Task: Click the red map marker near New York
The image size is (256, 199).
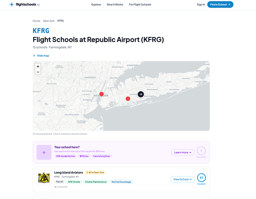Action: point(102,94)
